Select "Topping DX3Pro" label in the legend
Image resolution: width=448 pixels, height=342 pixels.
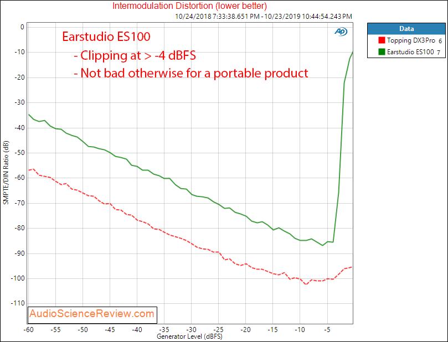[411, 40]
